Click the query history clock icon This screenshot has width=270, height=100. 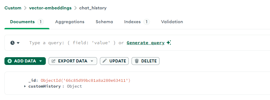12,43
